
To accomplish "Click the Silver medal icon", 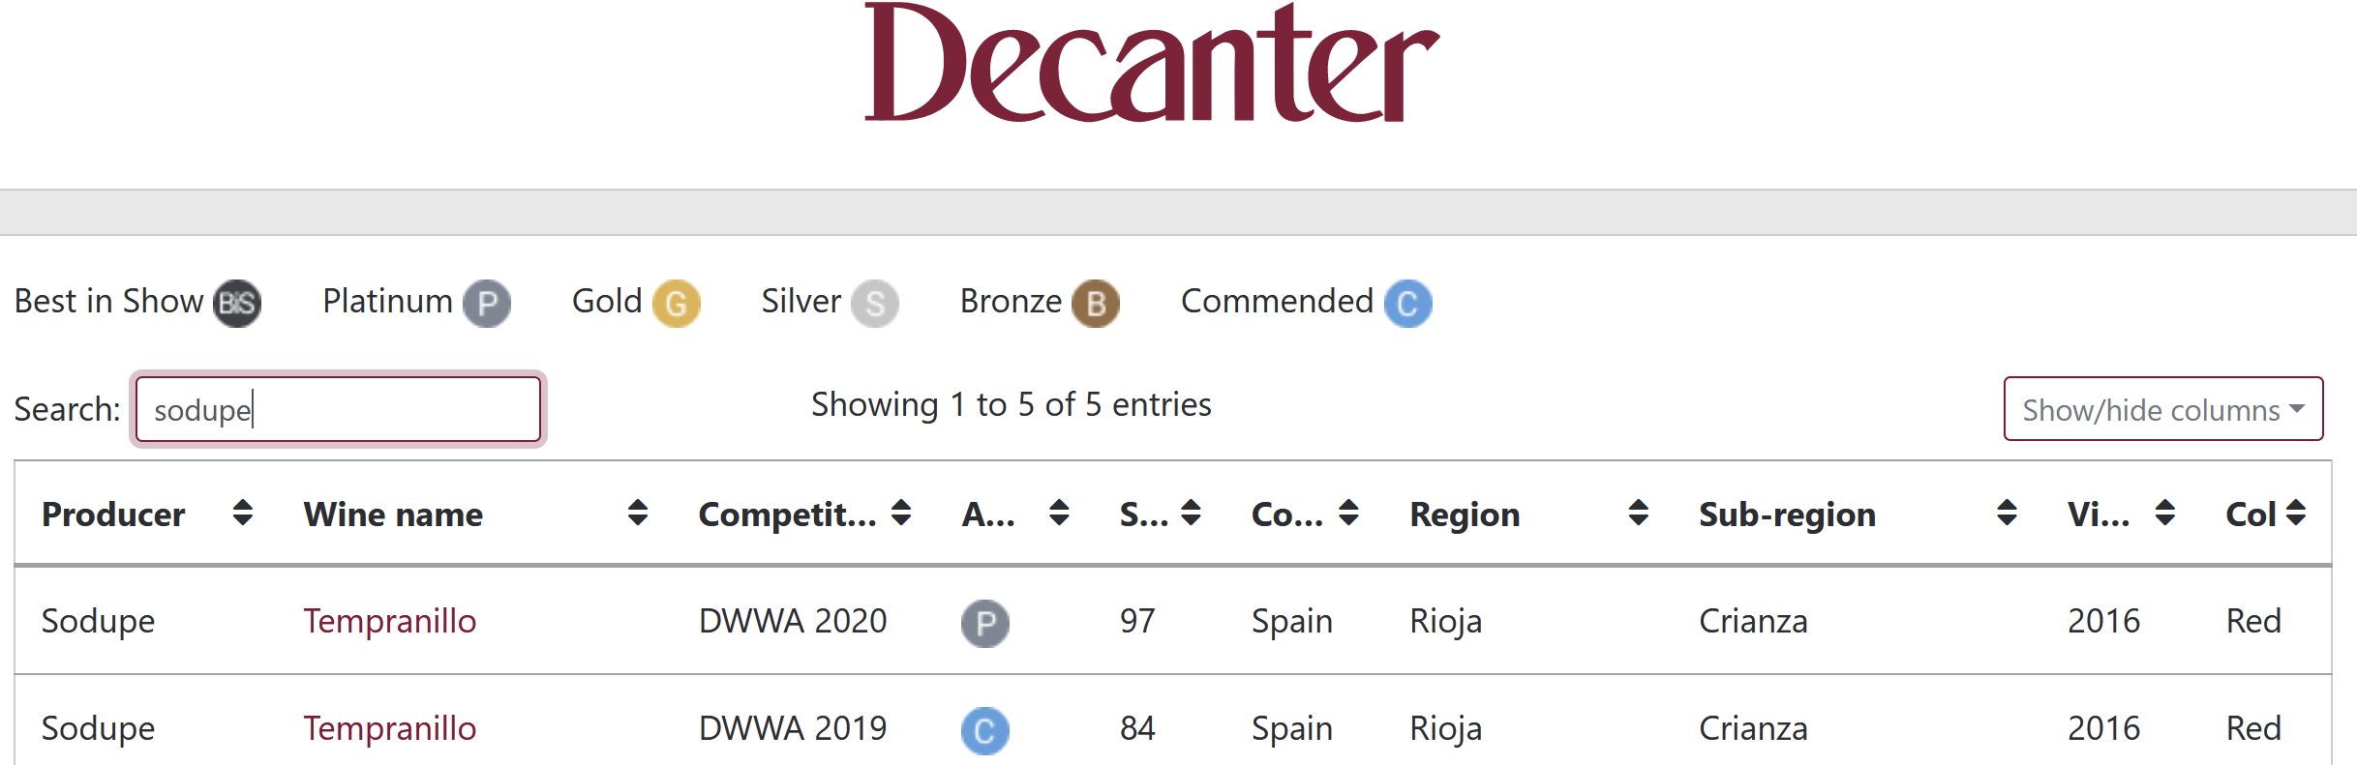I will [x=875, y=304].
